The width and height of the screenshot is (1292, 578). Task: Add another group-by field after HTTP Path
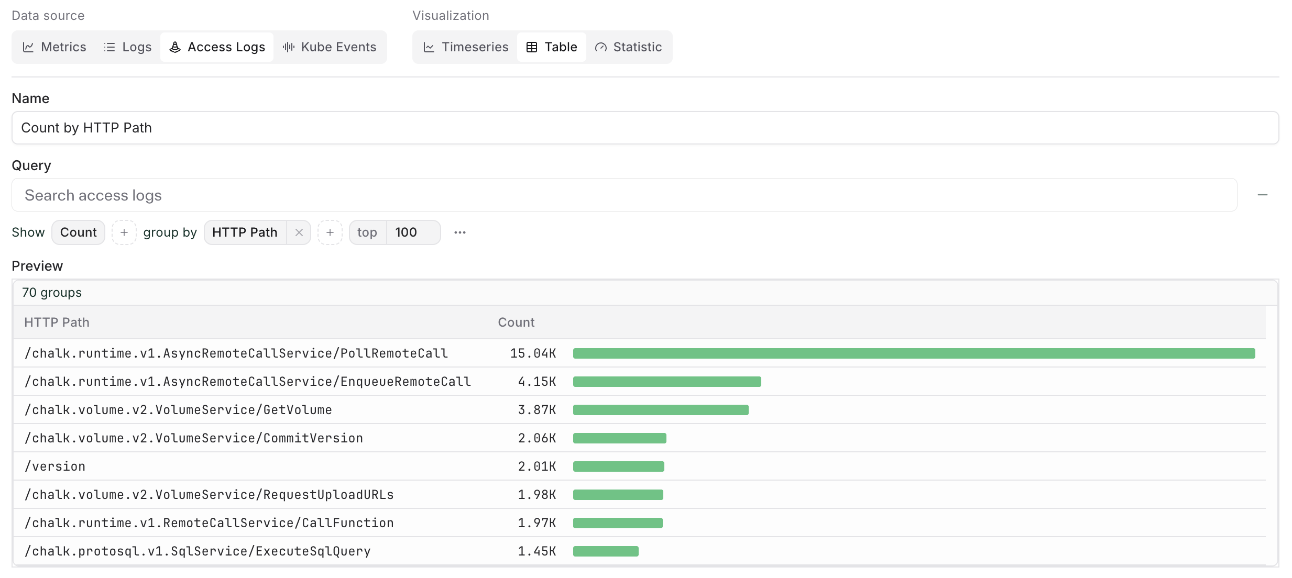(330, 232)
